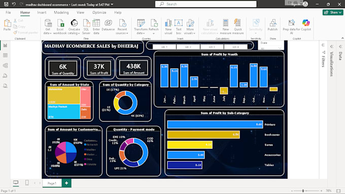Switch to Report view in left sidebar
Image resolution: width=345 pixels, height=194 pixels.
(5, 45)
